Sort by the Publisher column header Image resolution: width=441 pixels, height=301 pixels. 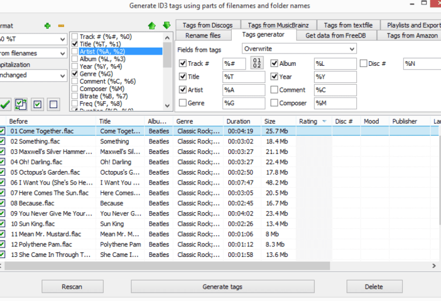pyautogui.click(x=409, y=121)
